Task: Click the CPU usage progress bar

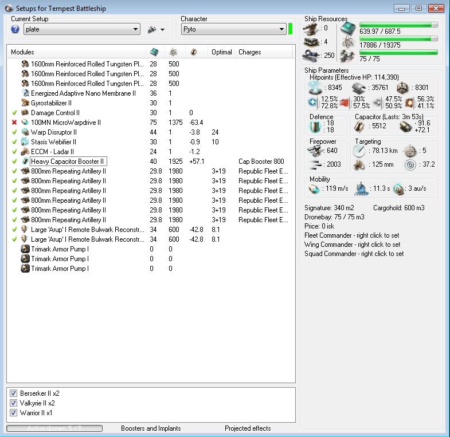Action: [x=398, y=25]
